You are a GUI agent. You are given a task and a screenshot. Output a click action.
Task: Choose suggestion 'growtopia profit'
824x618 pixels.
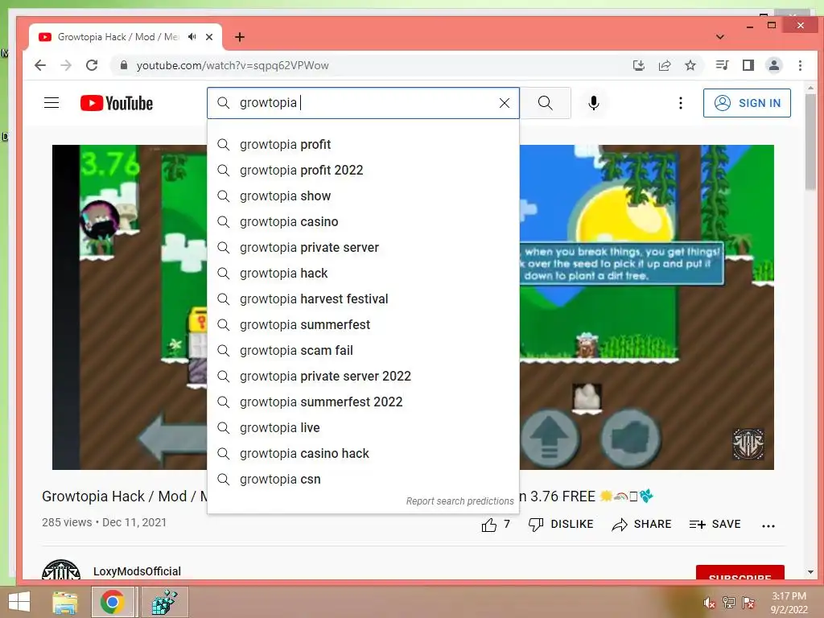coord(363,145)
